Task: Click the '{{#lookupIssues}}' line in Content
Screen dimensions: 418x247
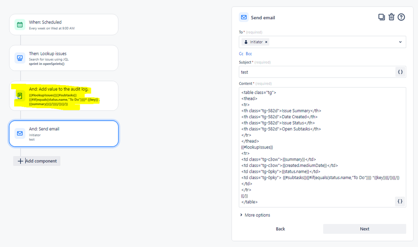Action: pyautogui.click(x=257, y=147)
